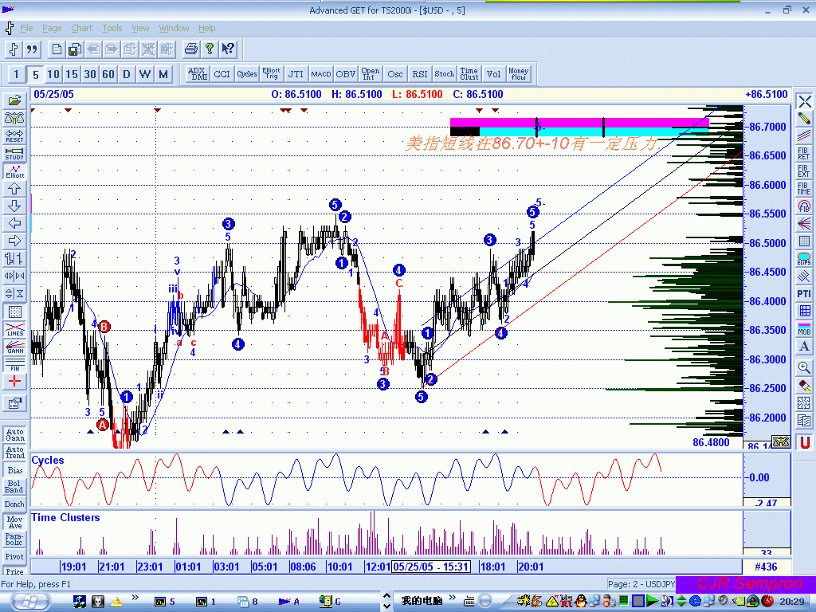Click the Fibonacci Retracement tool (FIB RET)
This screenshot has width=816, height=612.
tap(804, 153)
